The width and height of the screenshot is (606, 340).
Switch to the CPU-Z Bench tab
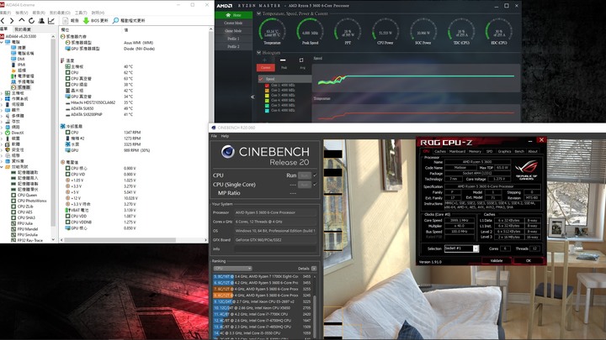pyautogui.click(x=519, y=151)
